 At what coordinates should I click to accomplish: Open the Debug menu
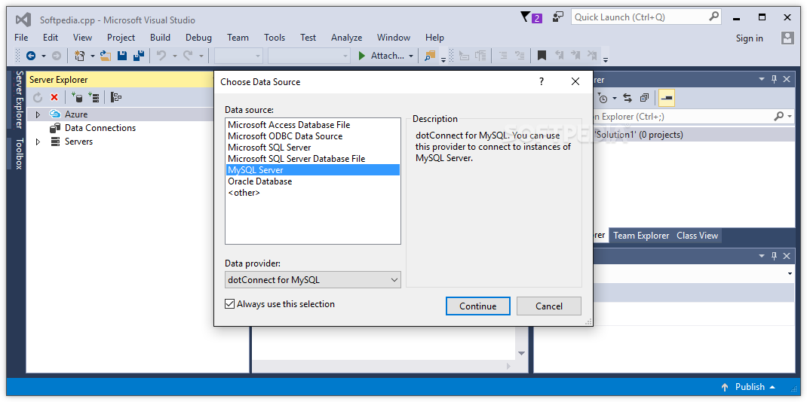click(x=198, y=38)
